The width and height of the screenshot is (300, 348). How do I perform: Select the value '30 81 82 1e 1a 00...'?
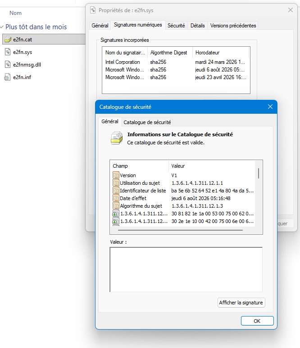point(212,214)
